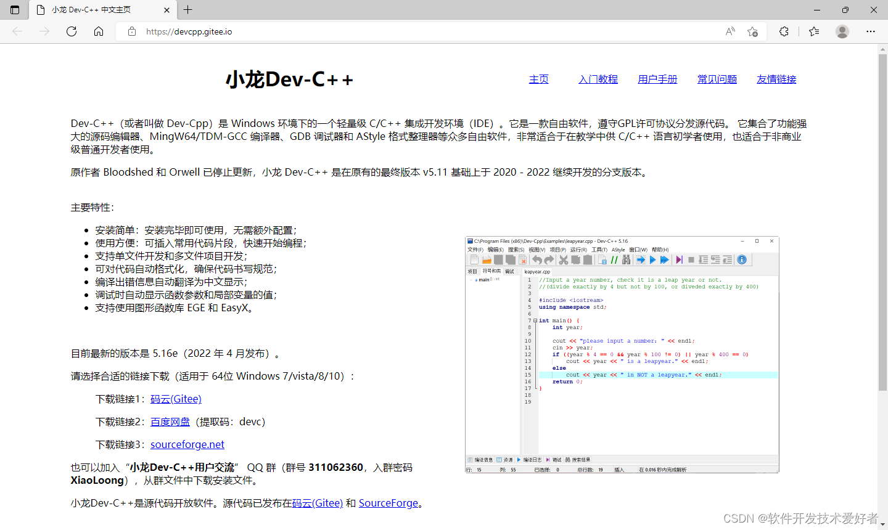Open 码云(Gitee) source code link at bottom
888x530 pixels.
tap(317, 503)
